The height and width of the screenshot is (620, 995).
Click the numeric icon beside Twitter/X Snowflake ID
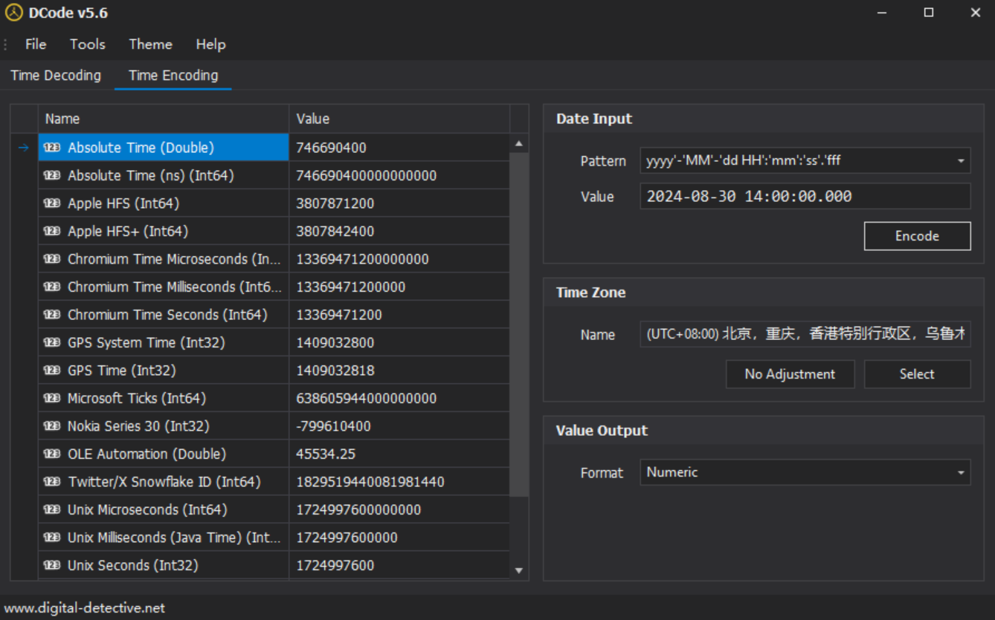(52, 482)
